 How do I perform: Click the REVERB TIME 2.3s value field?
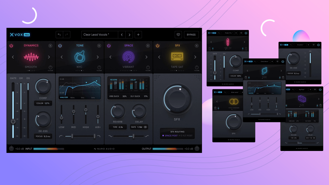[x=118, y=127]
